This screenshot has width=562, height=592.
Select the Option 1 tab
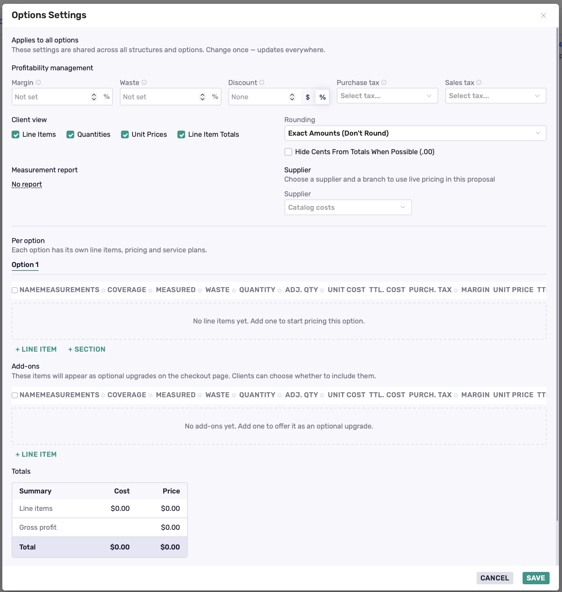25,265
